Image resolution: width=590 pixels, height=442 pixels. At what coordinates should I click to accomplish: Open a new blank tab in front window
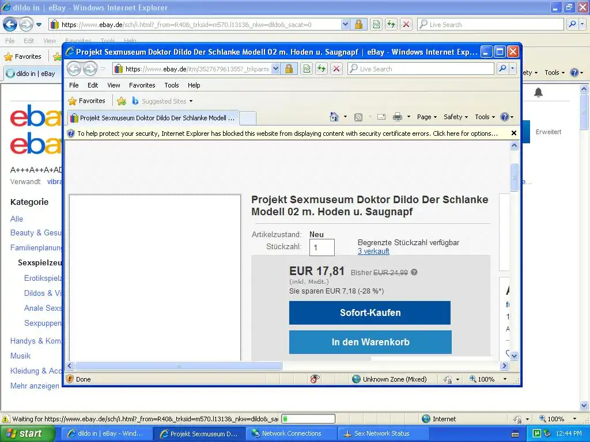(x=248, y=118)
